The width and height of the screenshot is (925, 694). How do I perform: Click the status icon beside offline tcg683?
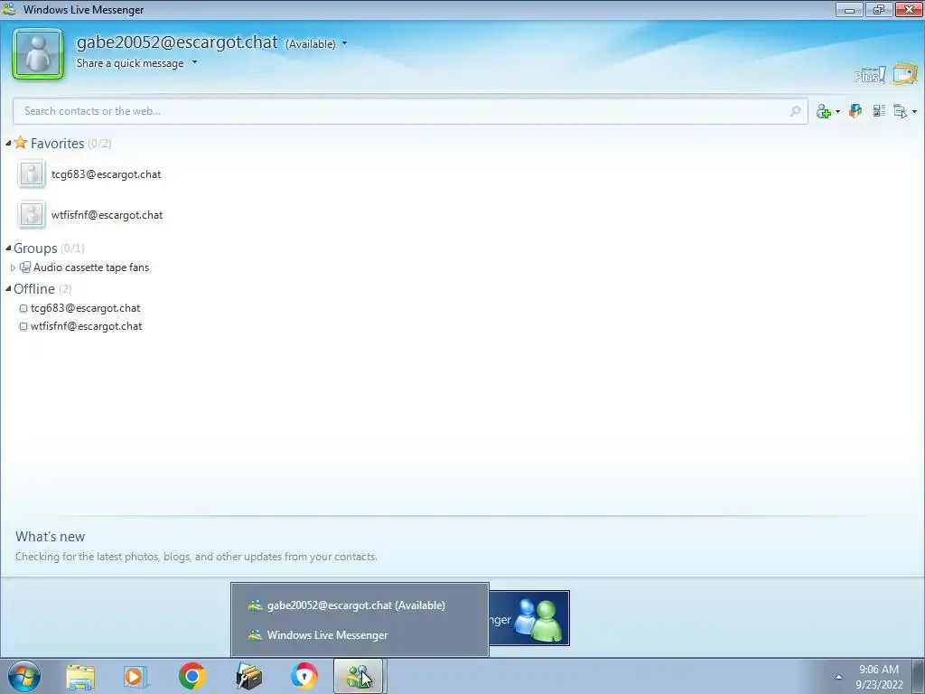coord(23,308)
